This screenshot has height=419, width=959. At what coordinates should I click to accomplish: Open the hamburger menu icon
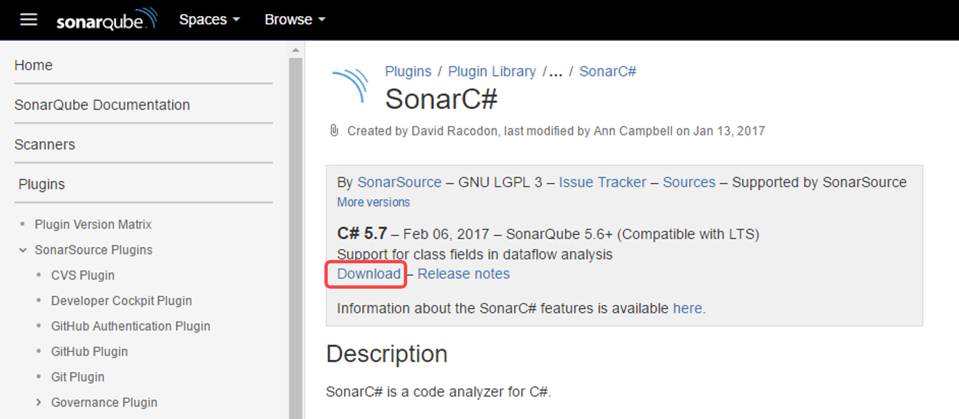[29, 20]
